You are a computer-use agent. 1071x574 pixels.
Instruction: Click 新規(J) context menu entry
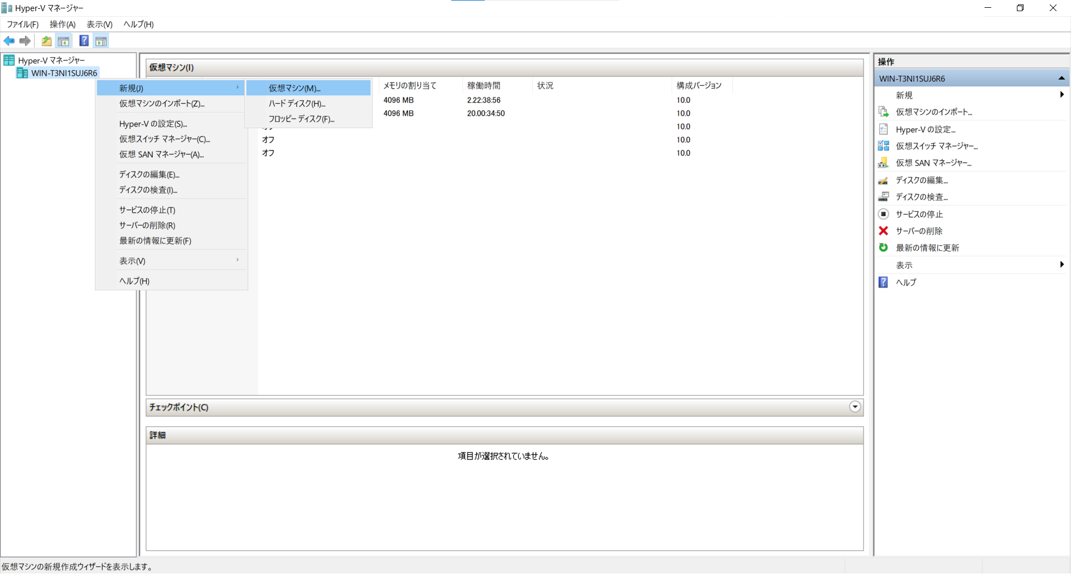(x=171, y=88)
